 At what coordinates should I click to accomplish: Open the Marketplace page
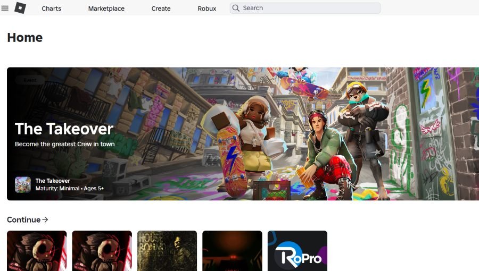(106, 9)
